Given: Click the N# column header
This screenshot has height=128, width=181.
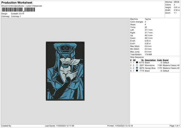Looking at the screenshot, I should point(134,60).
